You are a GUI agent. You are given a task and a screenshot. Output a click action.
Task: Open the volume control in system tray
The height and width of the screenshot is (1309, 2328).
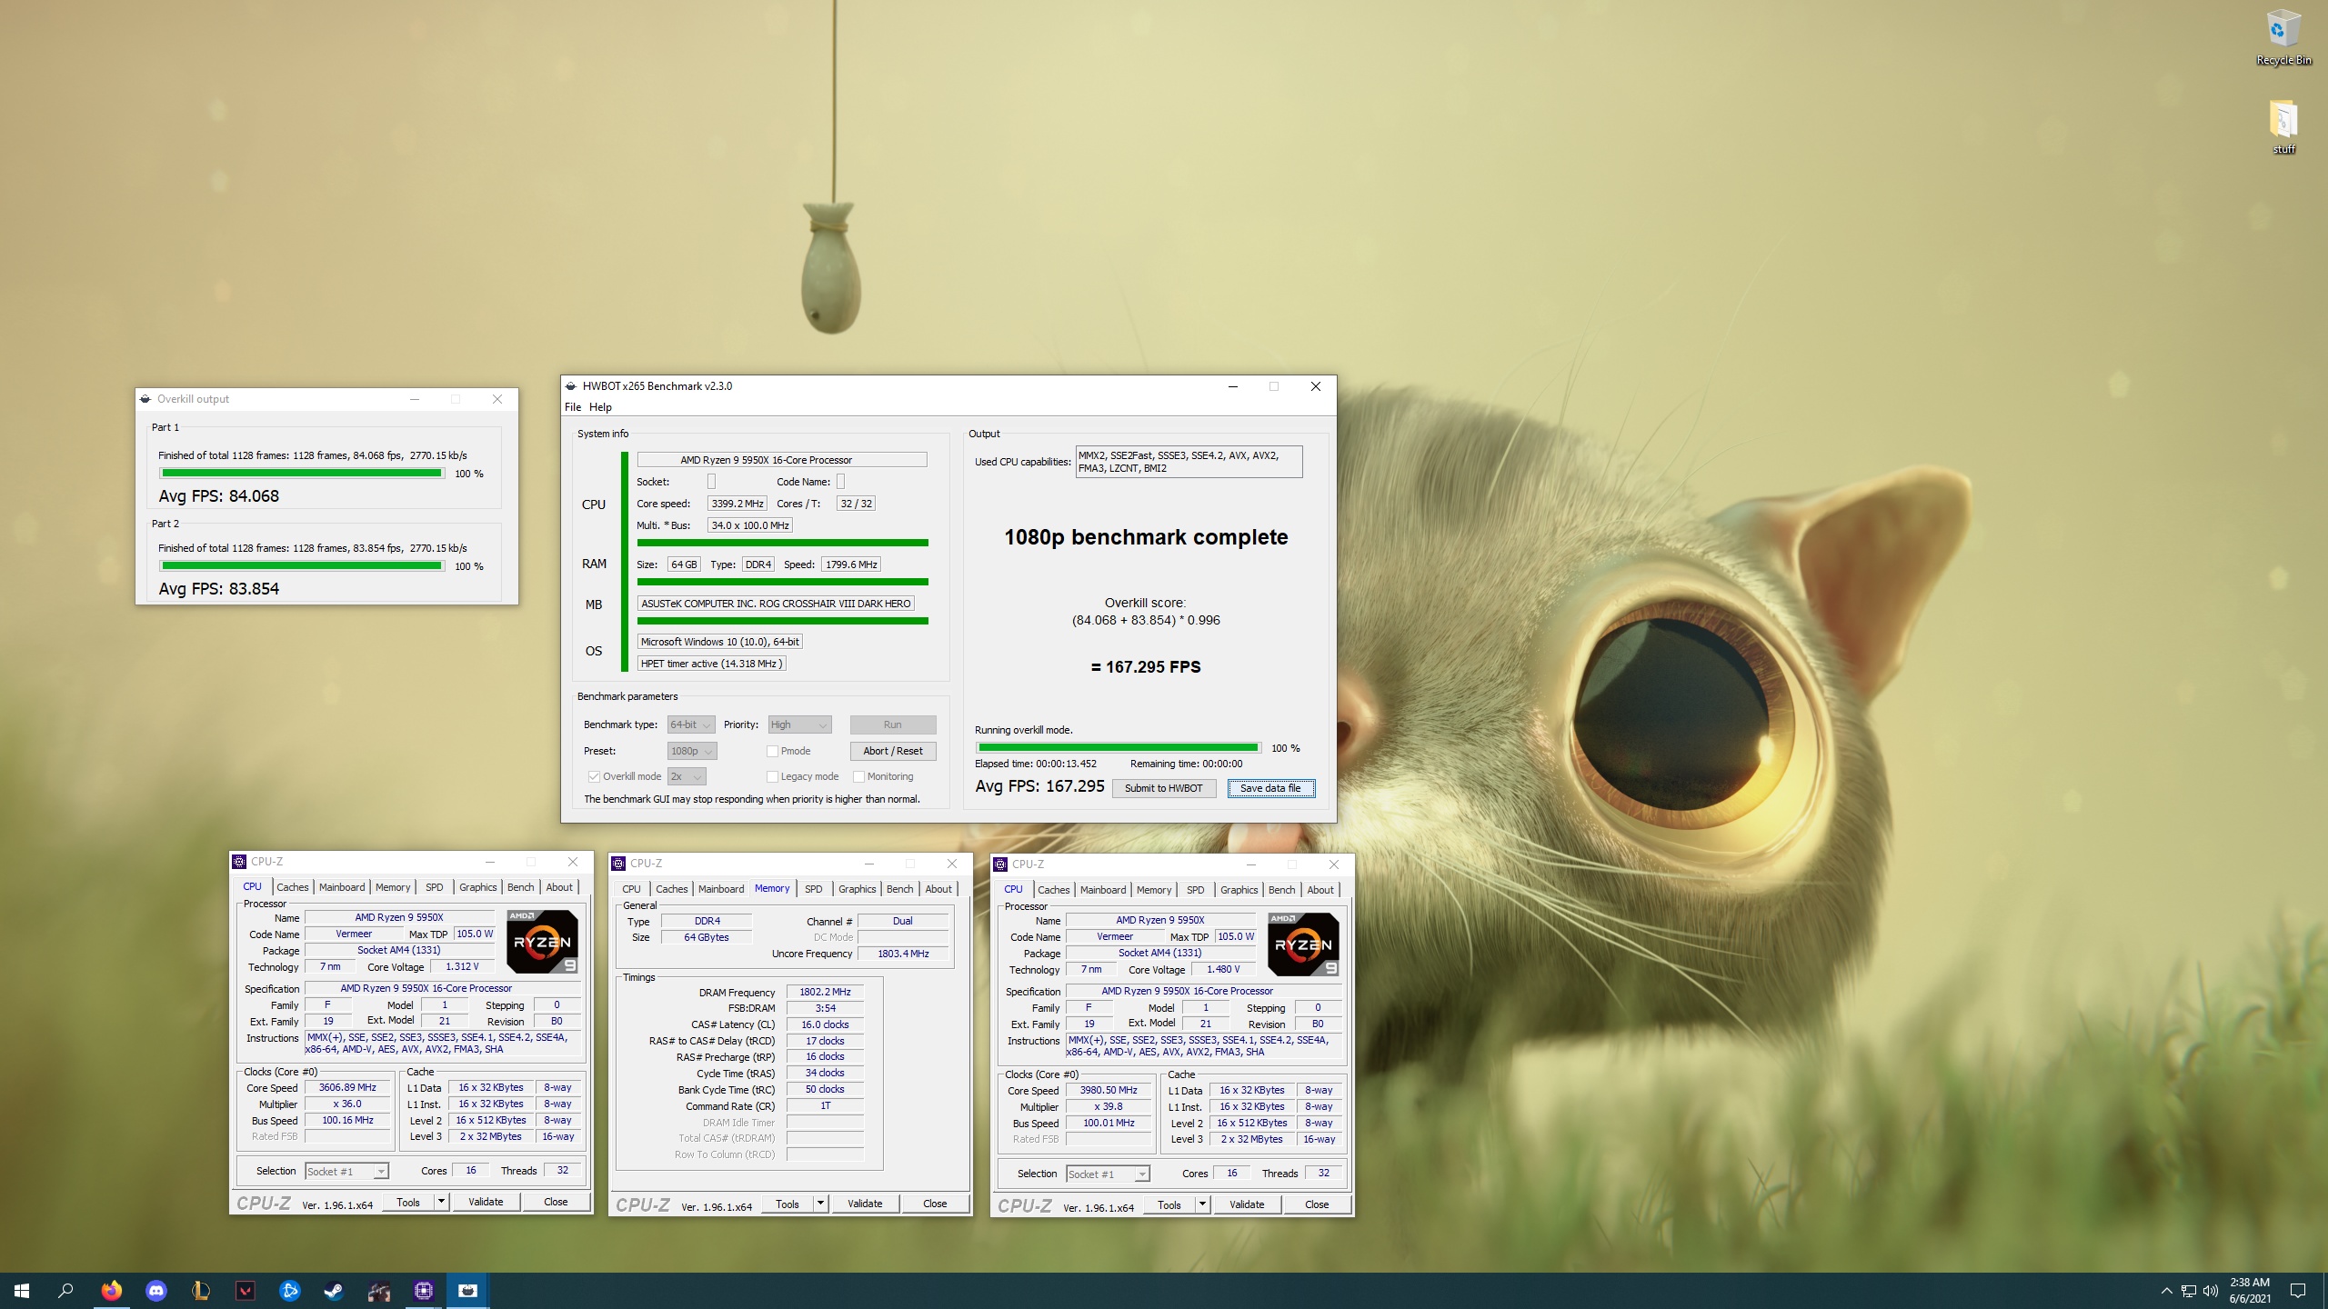2211,1291
